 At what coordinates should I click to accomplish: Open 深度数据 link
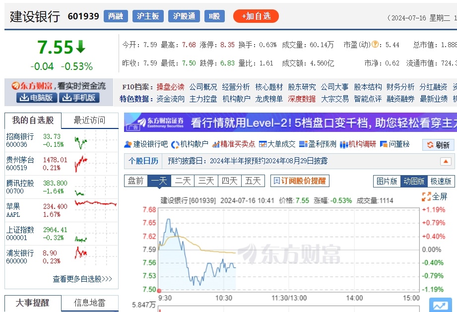pyautogui.click(x=302, y=99)
